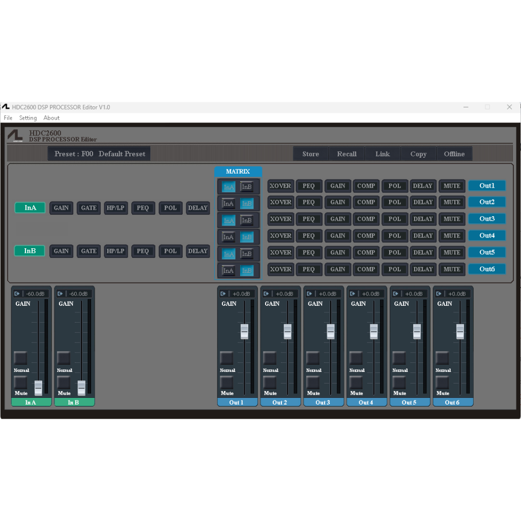Click the app logo in the title bar

(6, 107)
